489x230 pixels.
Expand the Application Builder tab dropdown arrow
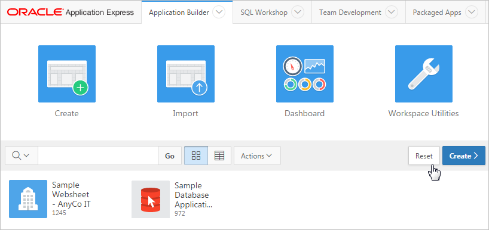[219, 13]
